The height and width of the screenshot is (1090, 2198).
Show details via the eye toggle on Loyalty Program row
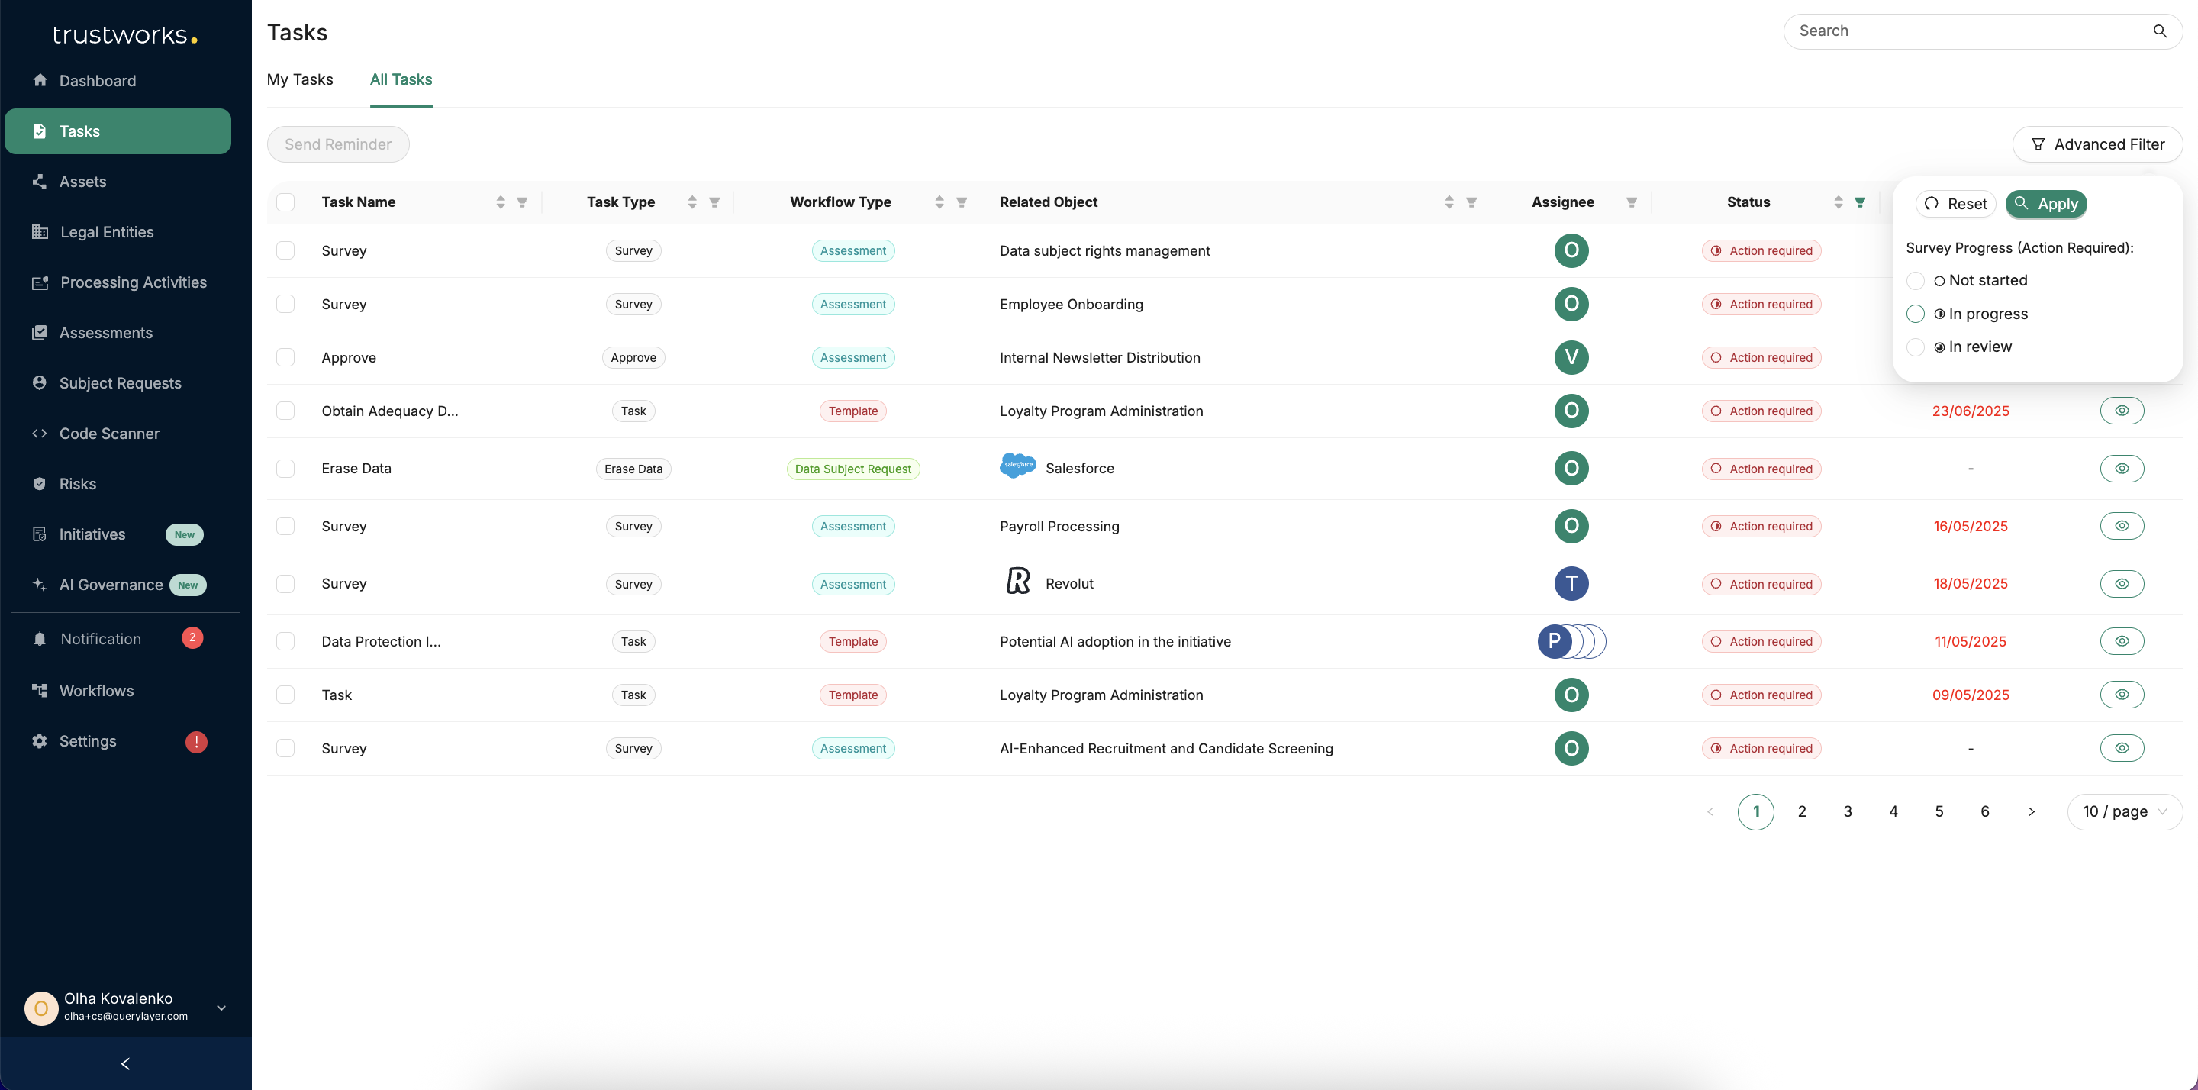(2122, 411)
